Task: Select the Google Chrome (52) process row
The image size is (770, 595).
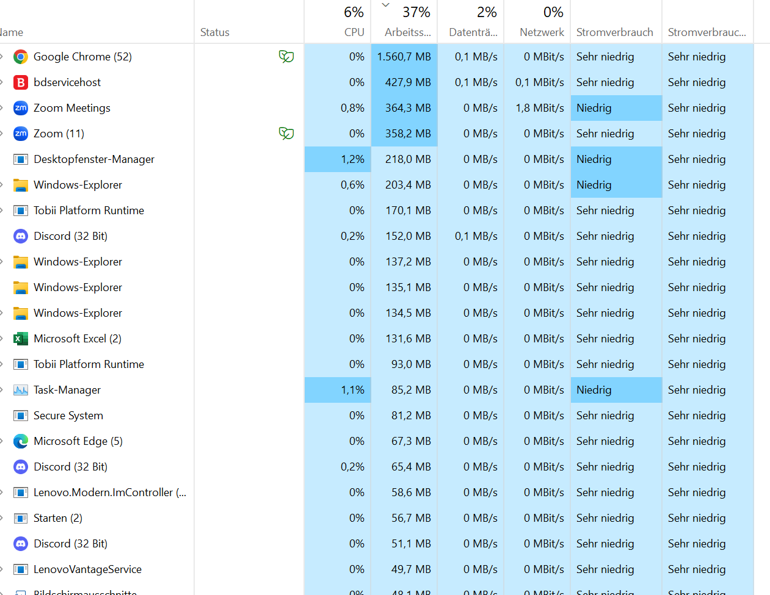Action: tap(377, 57)
